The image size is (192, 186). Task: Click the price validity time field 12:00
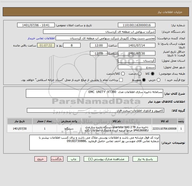point(99,53)
